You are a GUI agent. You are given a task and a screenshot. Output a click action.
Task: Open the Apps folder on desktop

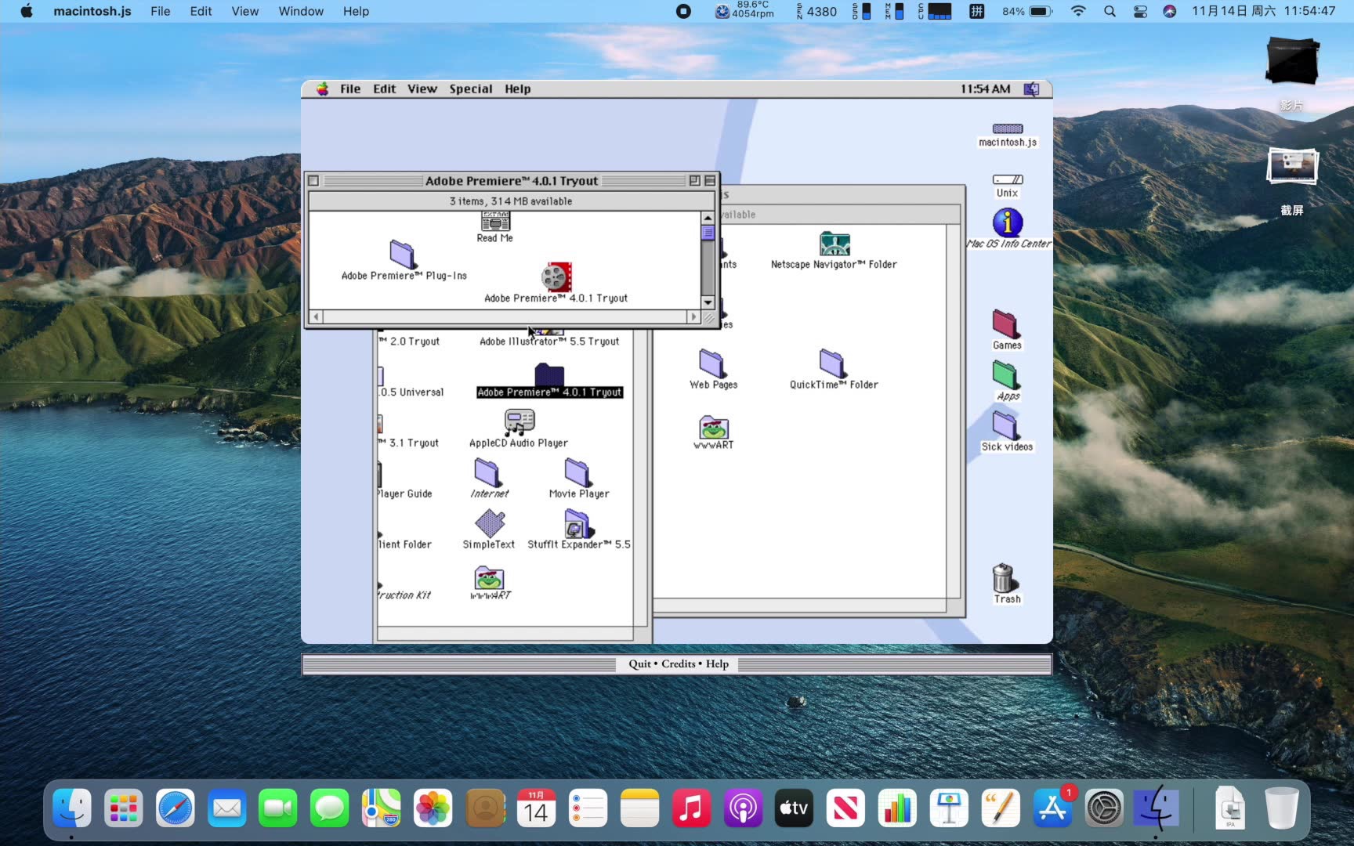pyautogui.click(x=1006, y=375)
